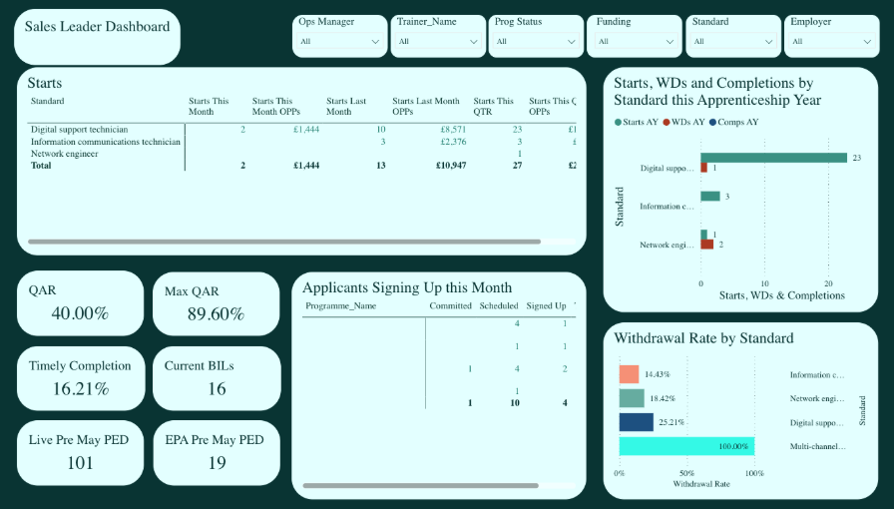Click the Starts AY legend marker
894x509 pixels.
point(619,122)
